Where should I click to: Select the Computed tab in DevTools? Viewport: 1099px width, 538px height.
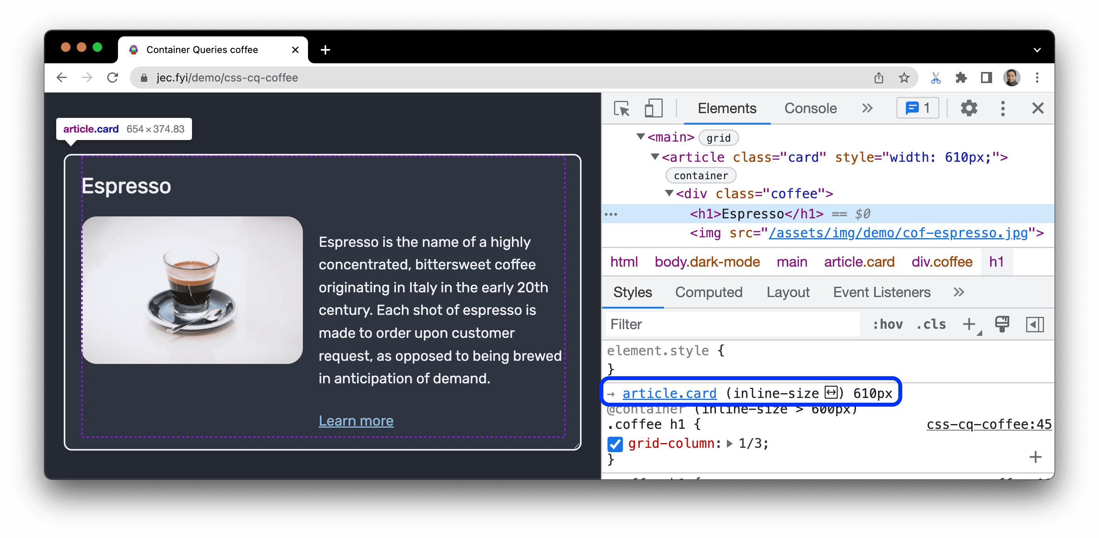[x=709, y=293]
